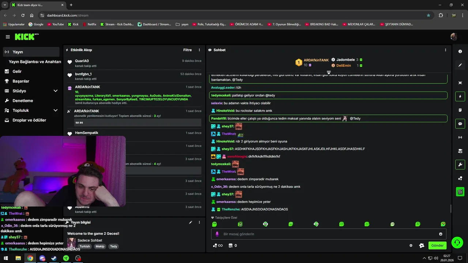The height and width of the screenshot is (263, 468).
Task: Click the chat scrollbar thumb
Action: click(450, 209)
